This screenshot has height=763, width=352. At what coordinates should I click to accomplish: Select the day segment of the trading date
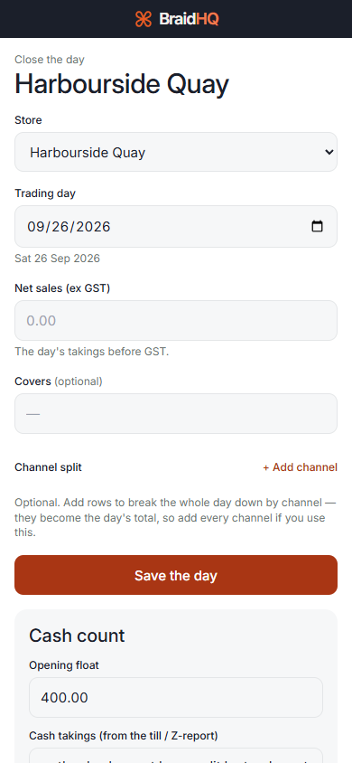[58, 227]
